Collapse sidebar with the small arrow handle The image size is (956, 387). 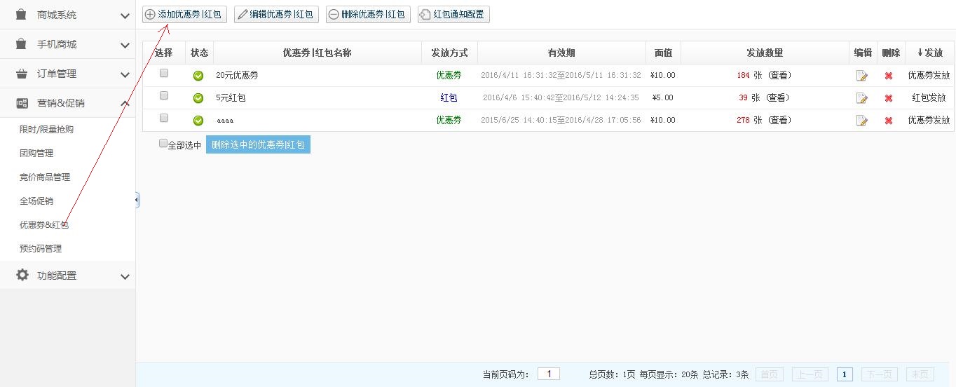137,201
